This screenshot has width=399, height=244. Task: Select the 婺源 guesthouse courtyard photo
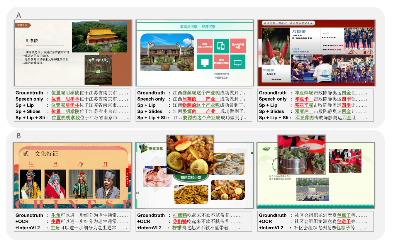[167, 52]
